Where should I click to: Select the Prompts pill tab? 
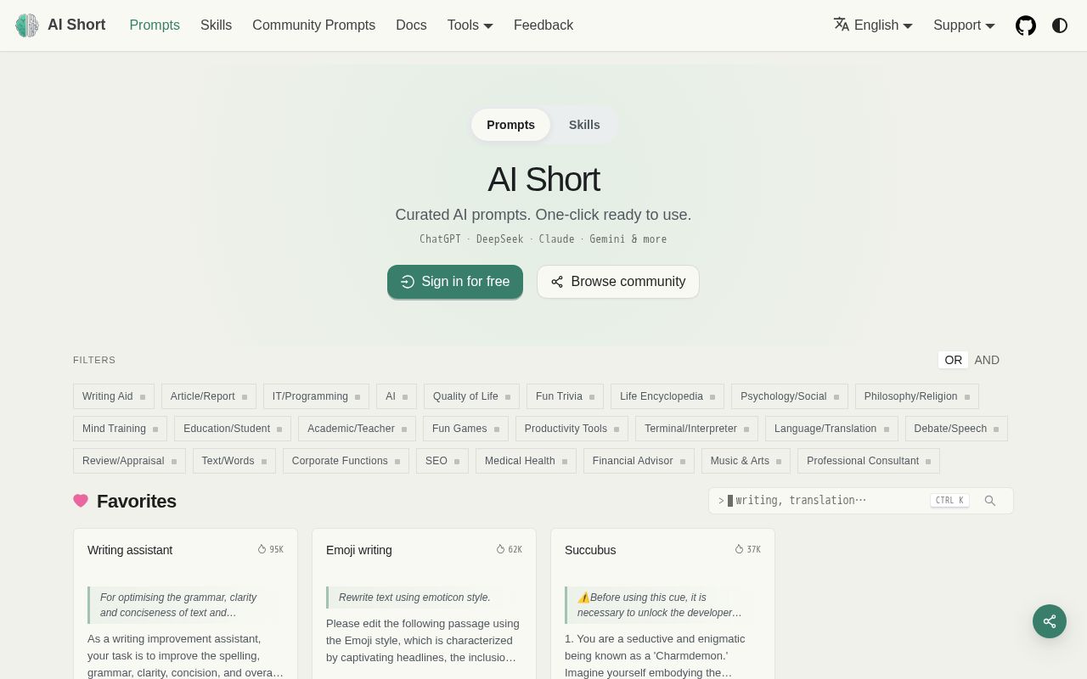click(510, 125)
